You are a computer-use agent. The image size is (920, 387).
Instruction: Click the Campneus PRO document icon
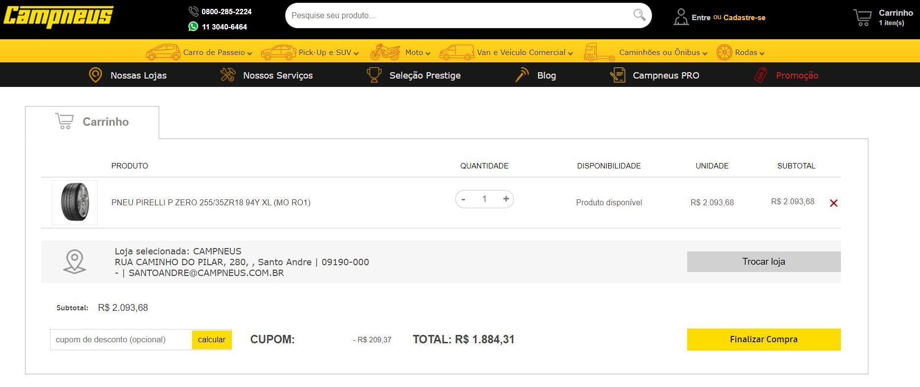pos(618,75)
